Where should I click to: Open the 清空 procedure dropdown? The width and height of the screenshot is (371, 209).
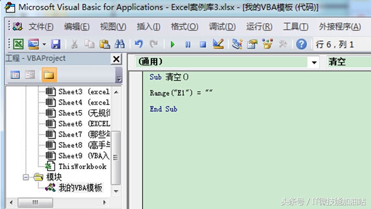(x=348, y=62)
